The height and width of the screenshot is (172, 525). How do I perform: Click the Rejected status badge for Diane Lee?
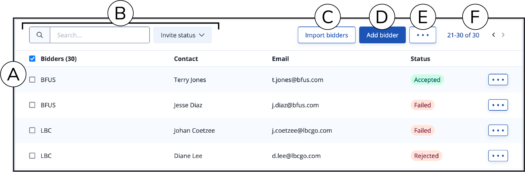[426, 156]
